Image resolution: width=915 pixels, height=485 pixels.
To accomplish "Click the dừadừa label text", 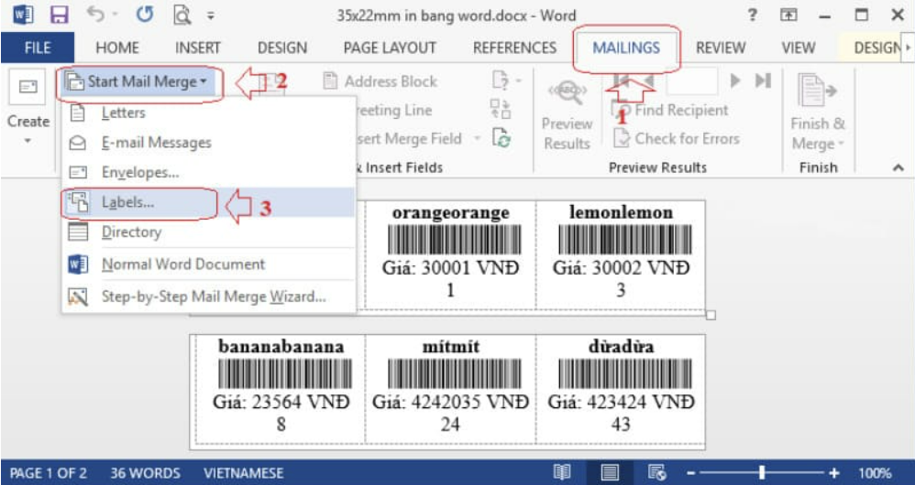I will 621,347.
